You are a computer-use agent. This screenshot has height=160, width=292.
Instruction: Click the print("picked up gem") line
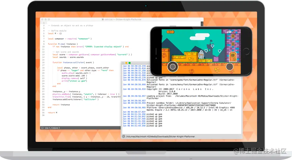click(74, 81)
